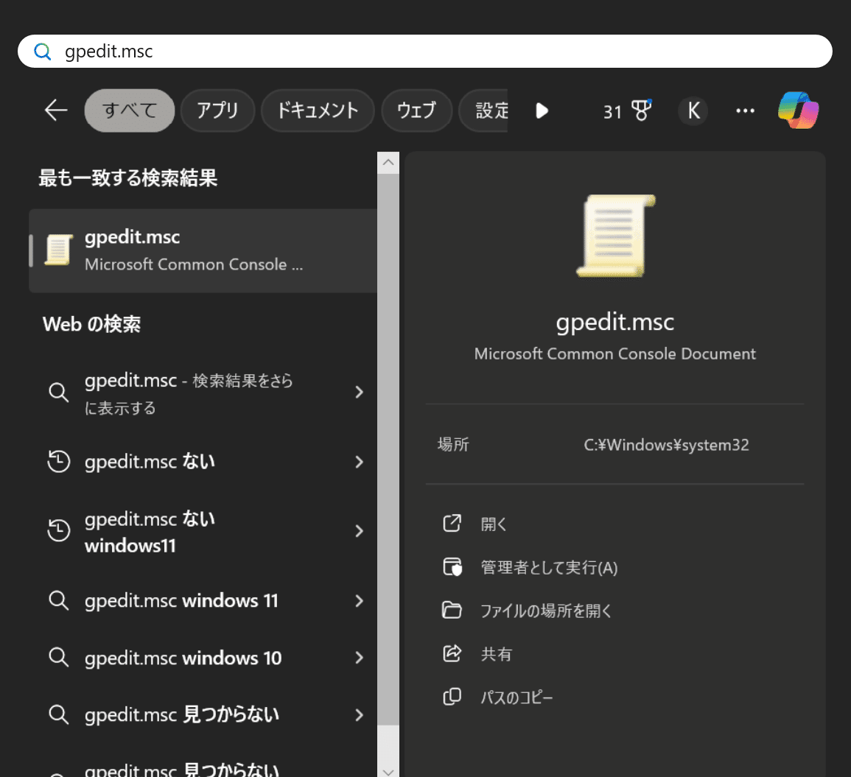Expand chevron for fully visible 見つからない suggestion
851x777 pixels.
(x=359, y=714)
